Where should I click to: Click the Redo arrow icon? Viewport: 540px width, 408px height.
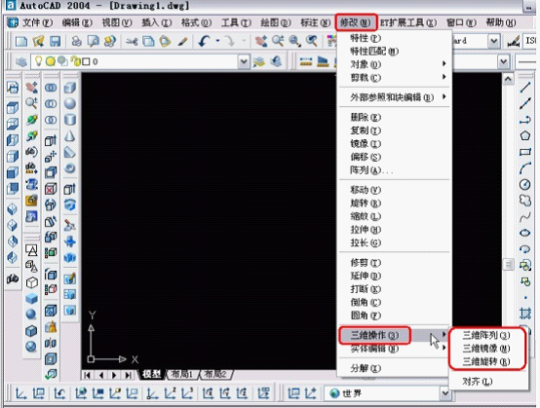pyautogui.click(x=229, y=42)
